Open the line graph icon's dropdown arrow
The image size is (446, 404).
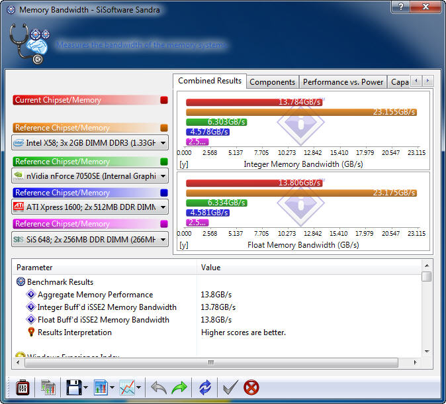138,387
